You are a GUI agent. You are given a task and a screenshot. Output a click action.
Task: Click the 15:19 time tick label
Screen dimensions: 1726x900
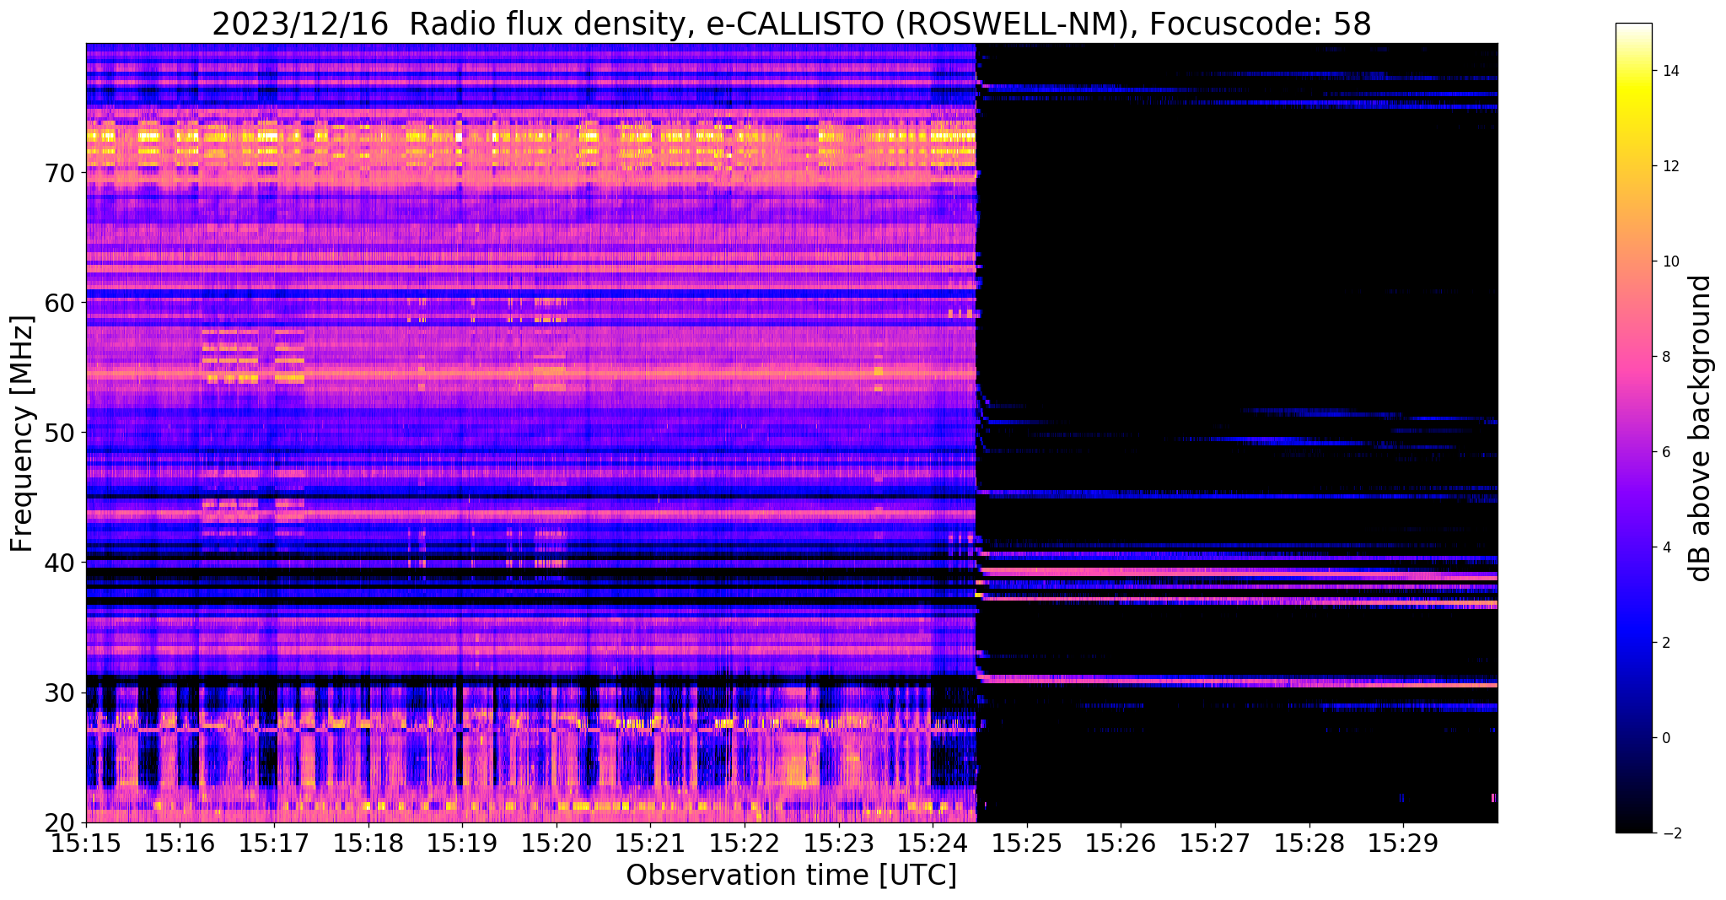coord(462,842)
